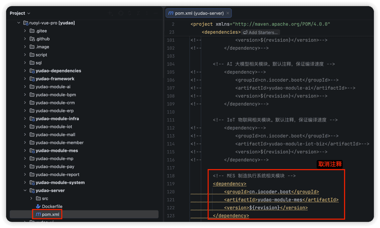Click the Maven m icon on the pom.xml tab
The height and width of the screenshot is (228, 380).
point(171,13)
